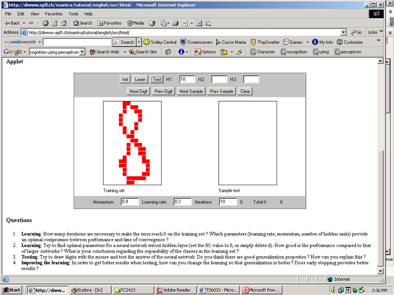Click the Messenger icon in toolbar
394x295 pixels.
[208, 23]
